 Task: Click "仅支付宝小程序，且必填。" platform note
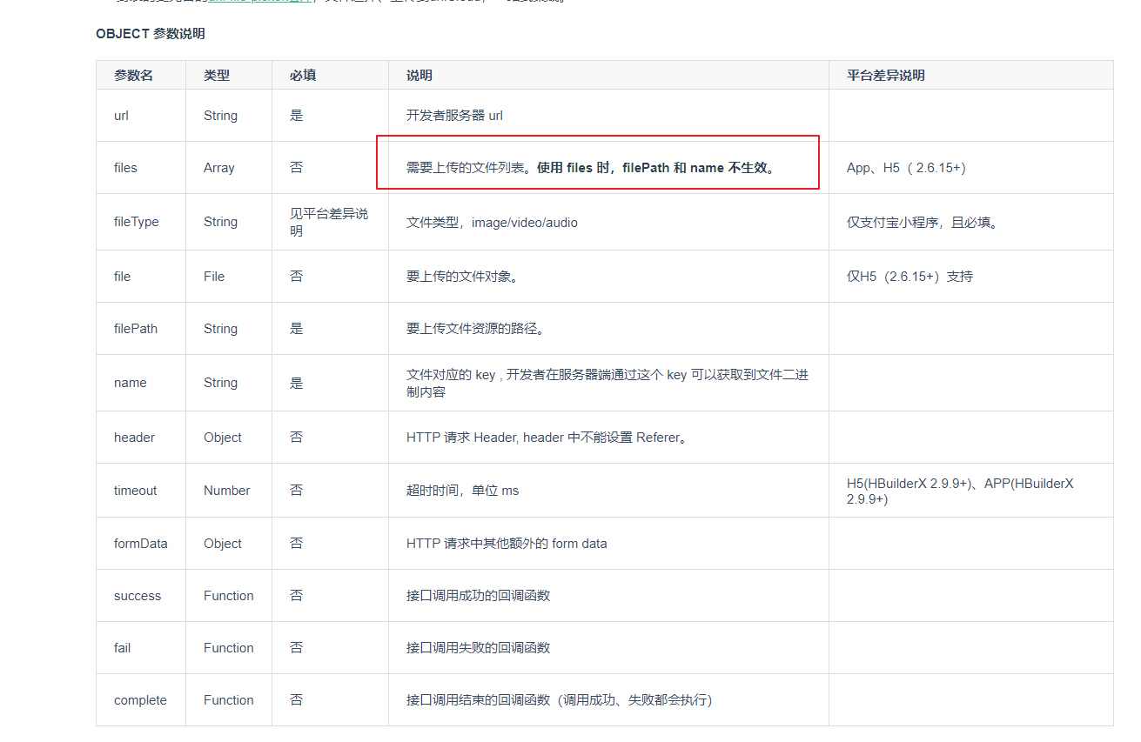pos(923,222)
